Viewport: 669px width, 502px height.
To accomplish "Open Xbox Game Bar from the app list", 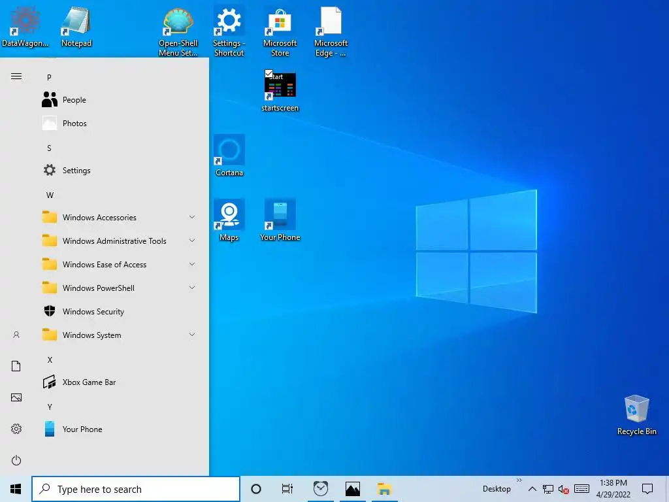I will tap(120, 382).
